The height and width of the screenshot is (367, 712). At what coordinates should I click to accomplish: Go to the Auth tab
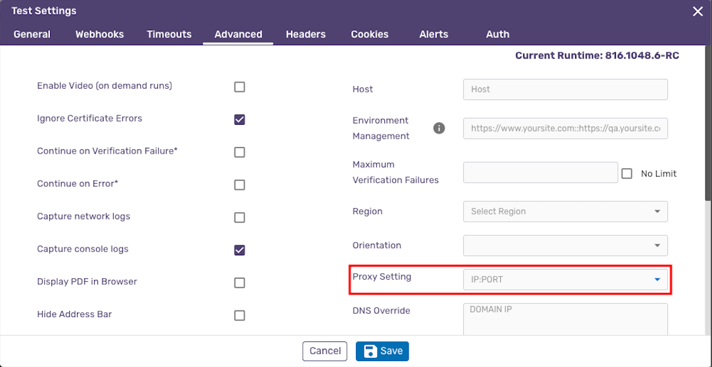497,34
